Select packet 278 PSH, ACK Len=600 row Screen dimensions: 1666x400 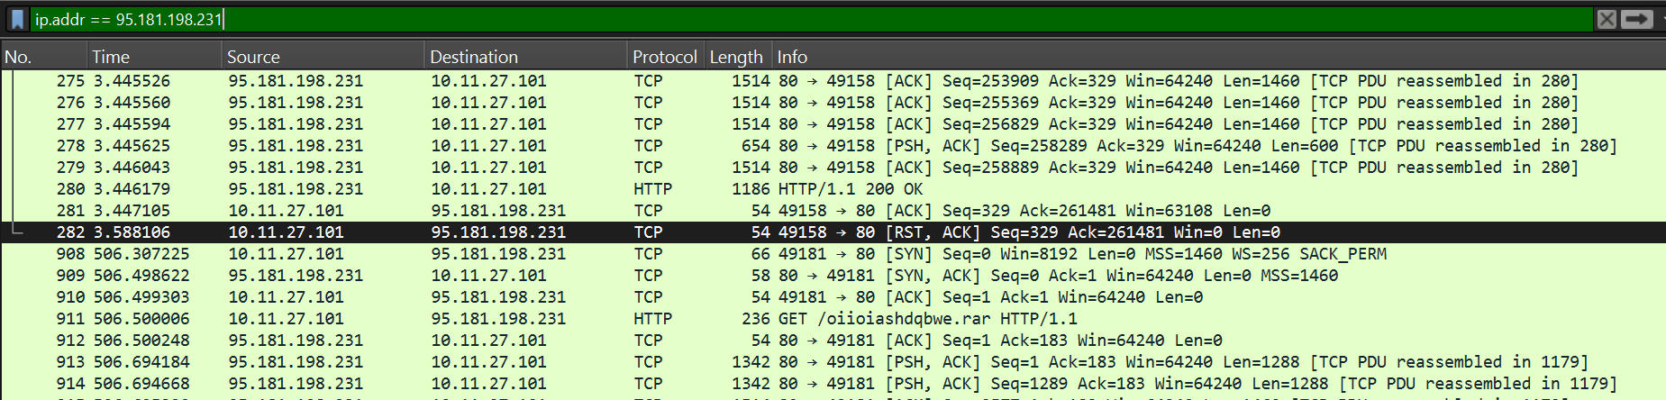833,146
